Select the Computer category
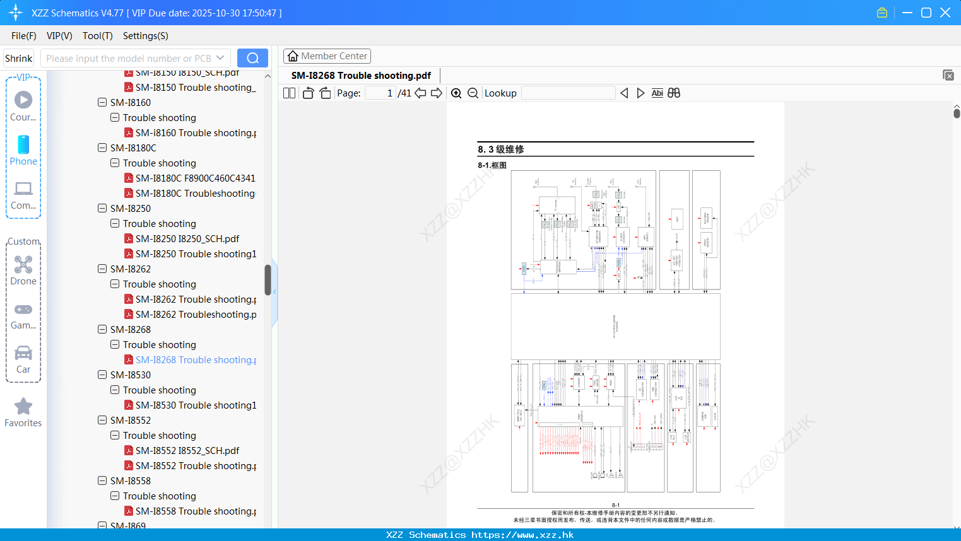961x541 pixels. click(23, 195)
